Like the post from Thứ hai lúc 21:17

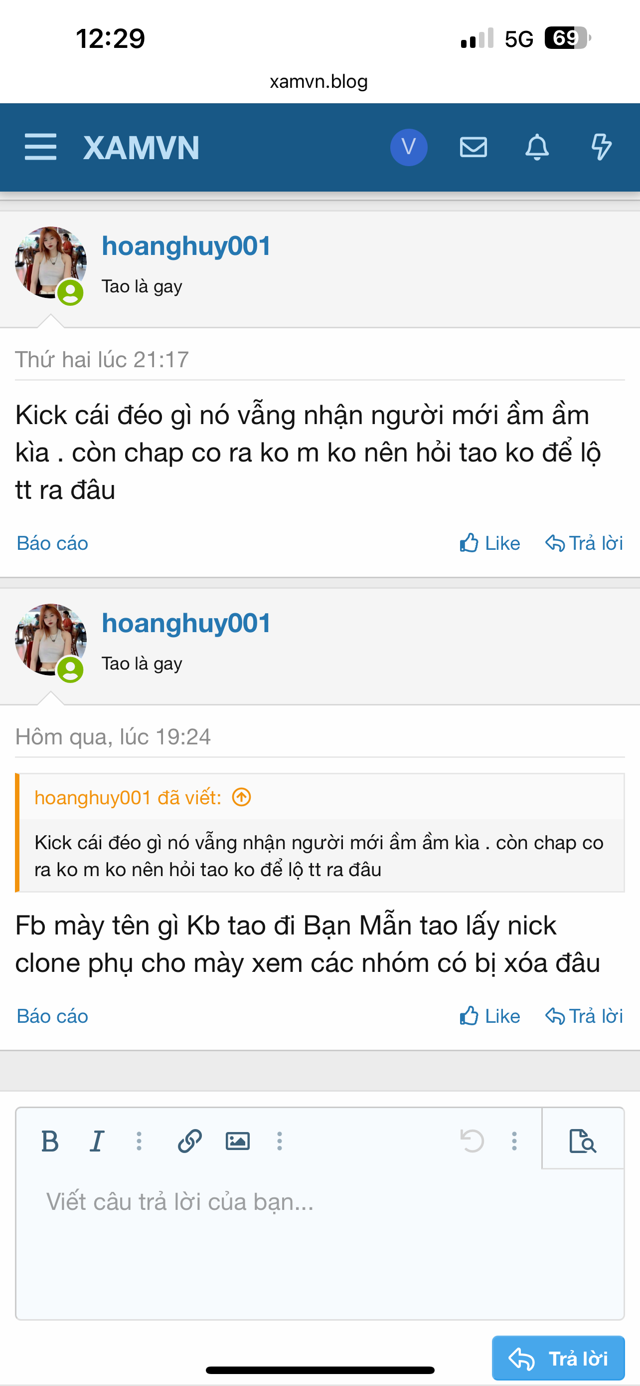[490, 543]
